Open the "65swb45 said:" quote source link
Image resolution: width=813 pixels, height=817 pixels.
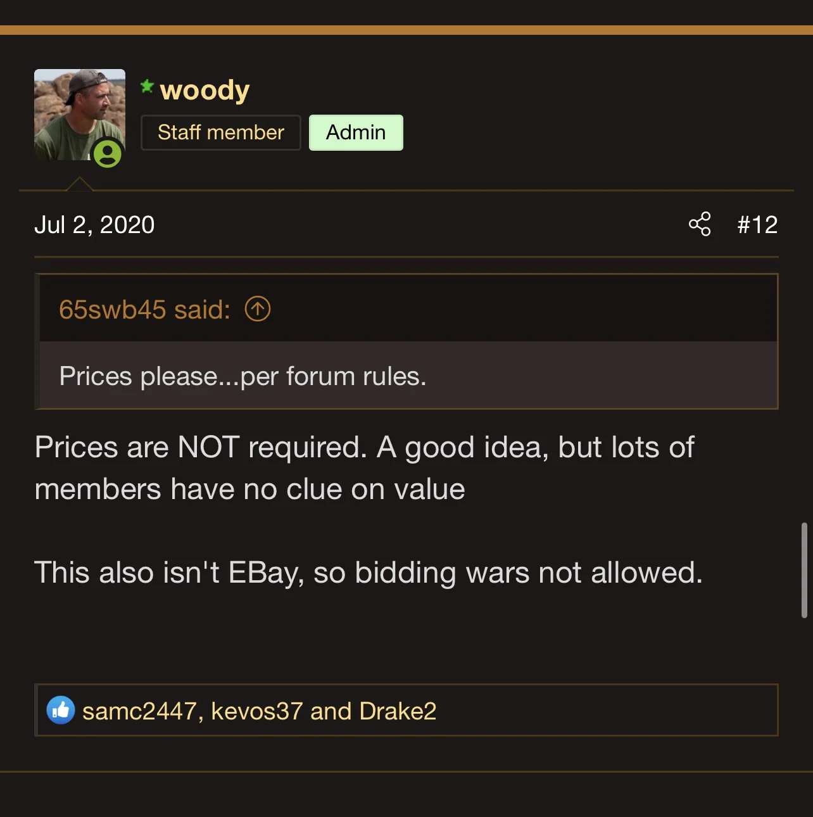144,310
